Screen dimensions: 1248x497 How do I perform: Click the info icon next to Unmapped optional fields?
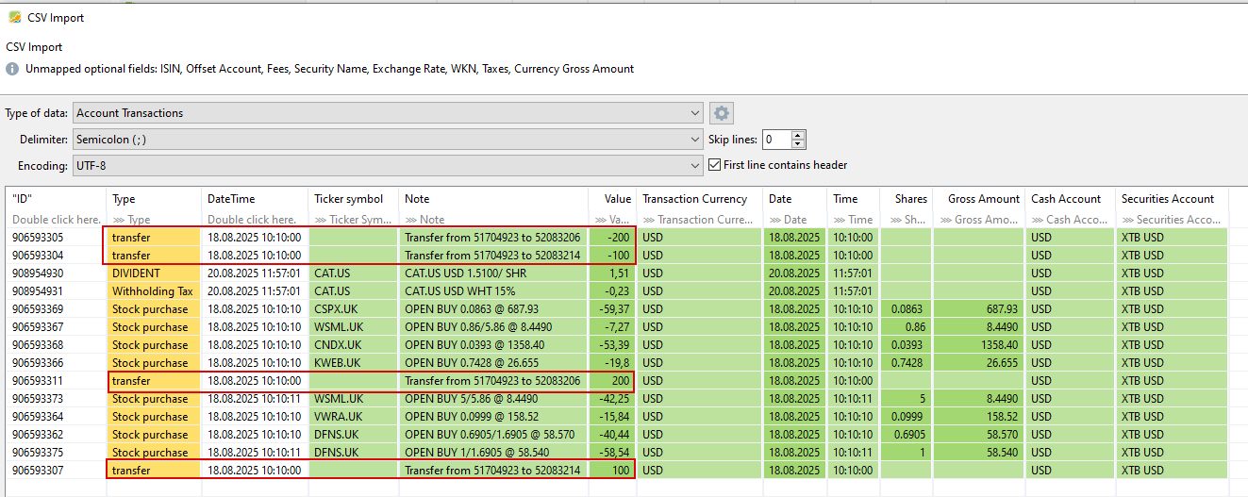[12, 69]
